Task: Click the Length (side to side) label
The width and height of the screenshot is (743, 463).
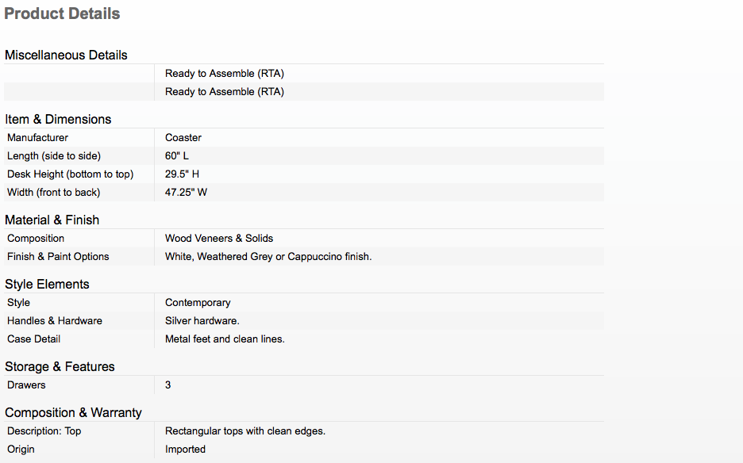Action: point(53,155)
